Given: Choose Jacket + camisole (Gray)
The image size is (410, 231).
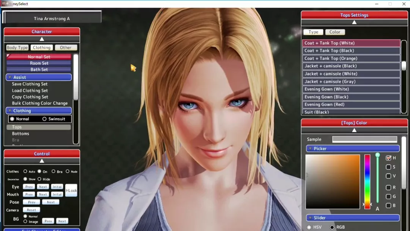Looking at the screenshot, I should coord(351,81).
